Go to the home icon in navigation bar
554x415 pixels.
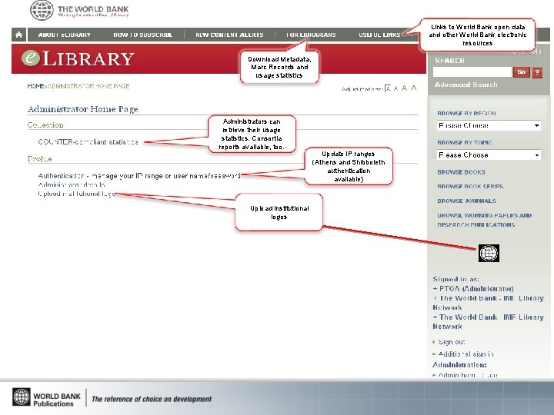(x=18, y=35)
